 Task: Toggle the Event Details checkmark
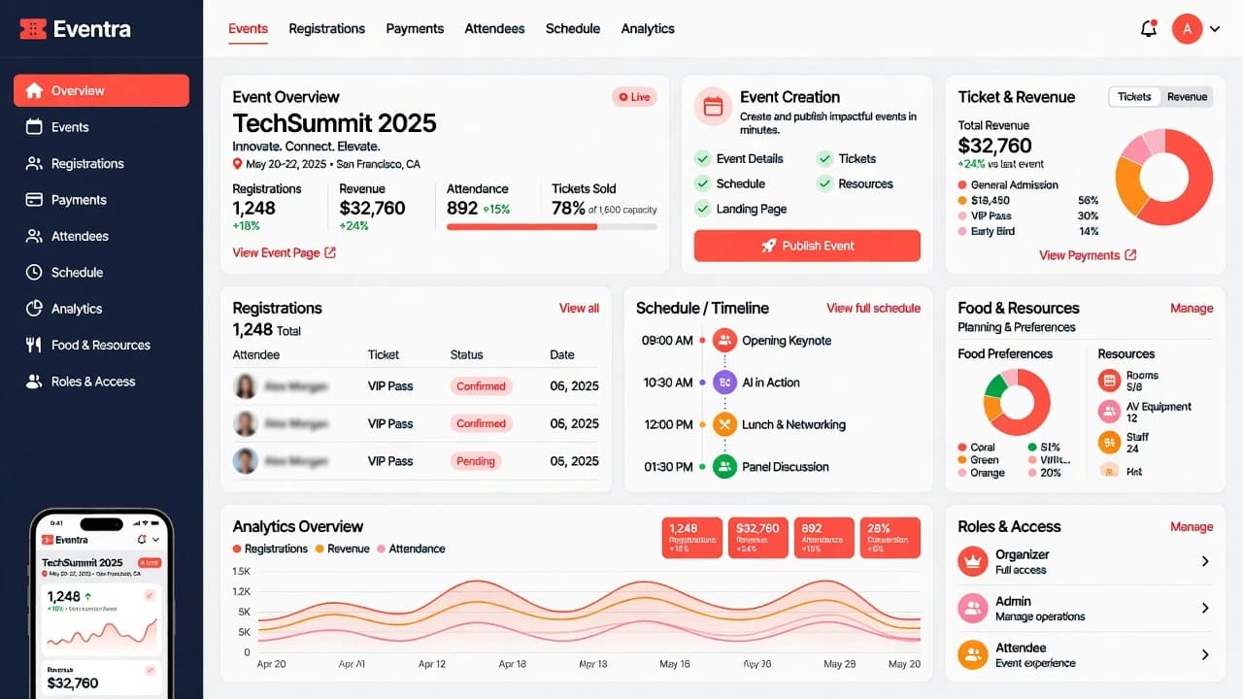(x=702, y=158)
